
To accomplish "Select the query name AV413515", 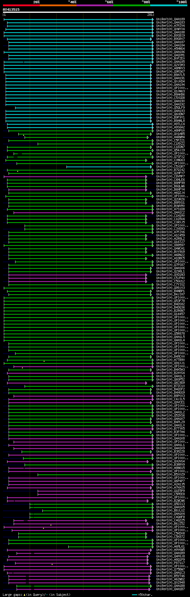I will (x=11, y=10).
